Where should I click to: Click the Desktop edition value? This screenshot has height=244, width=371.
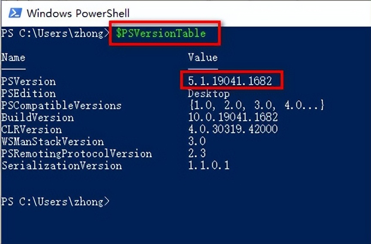[209, 93]
